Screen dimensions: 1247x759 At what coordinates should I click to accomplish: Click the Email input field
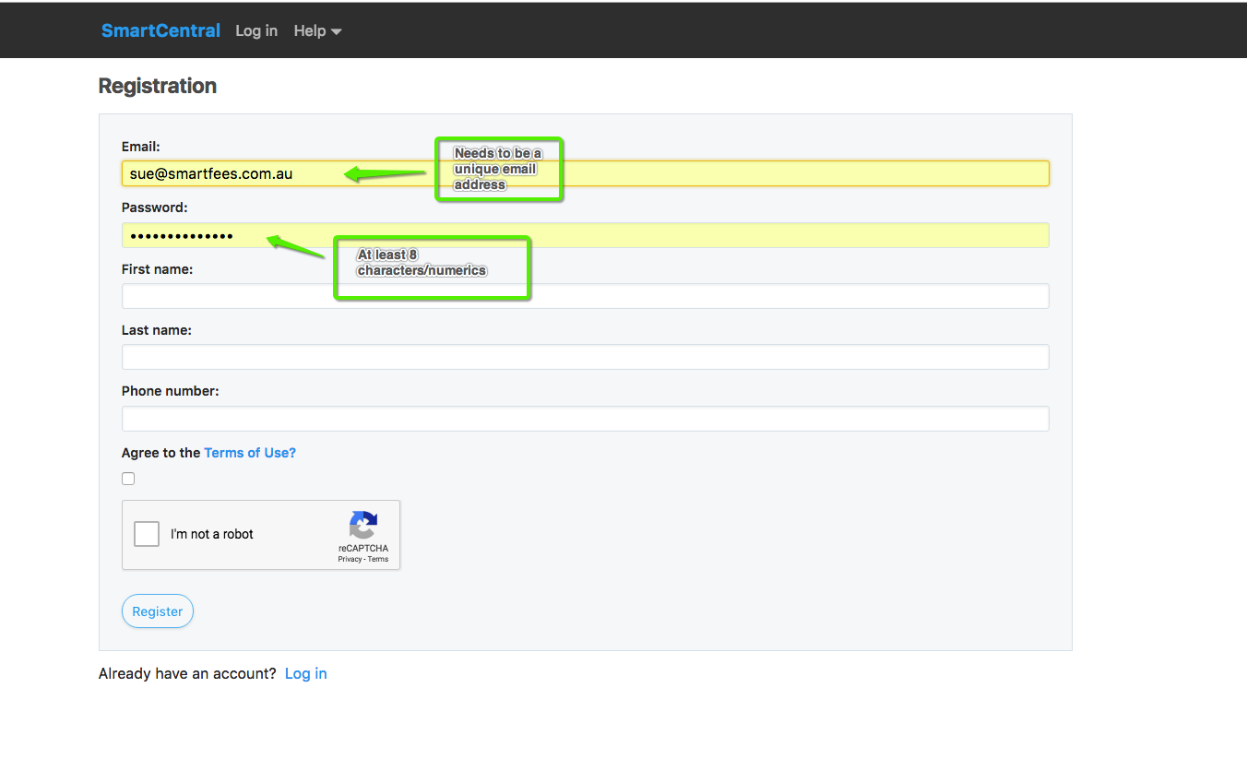(585, 173)
